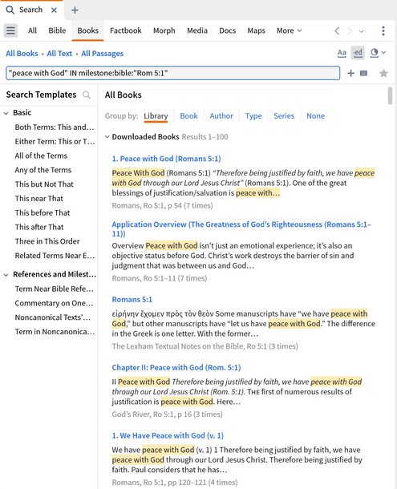Favorite this search with star icon
Screen dimensions: 397x489
coord(383,73)
